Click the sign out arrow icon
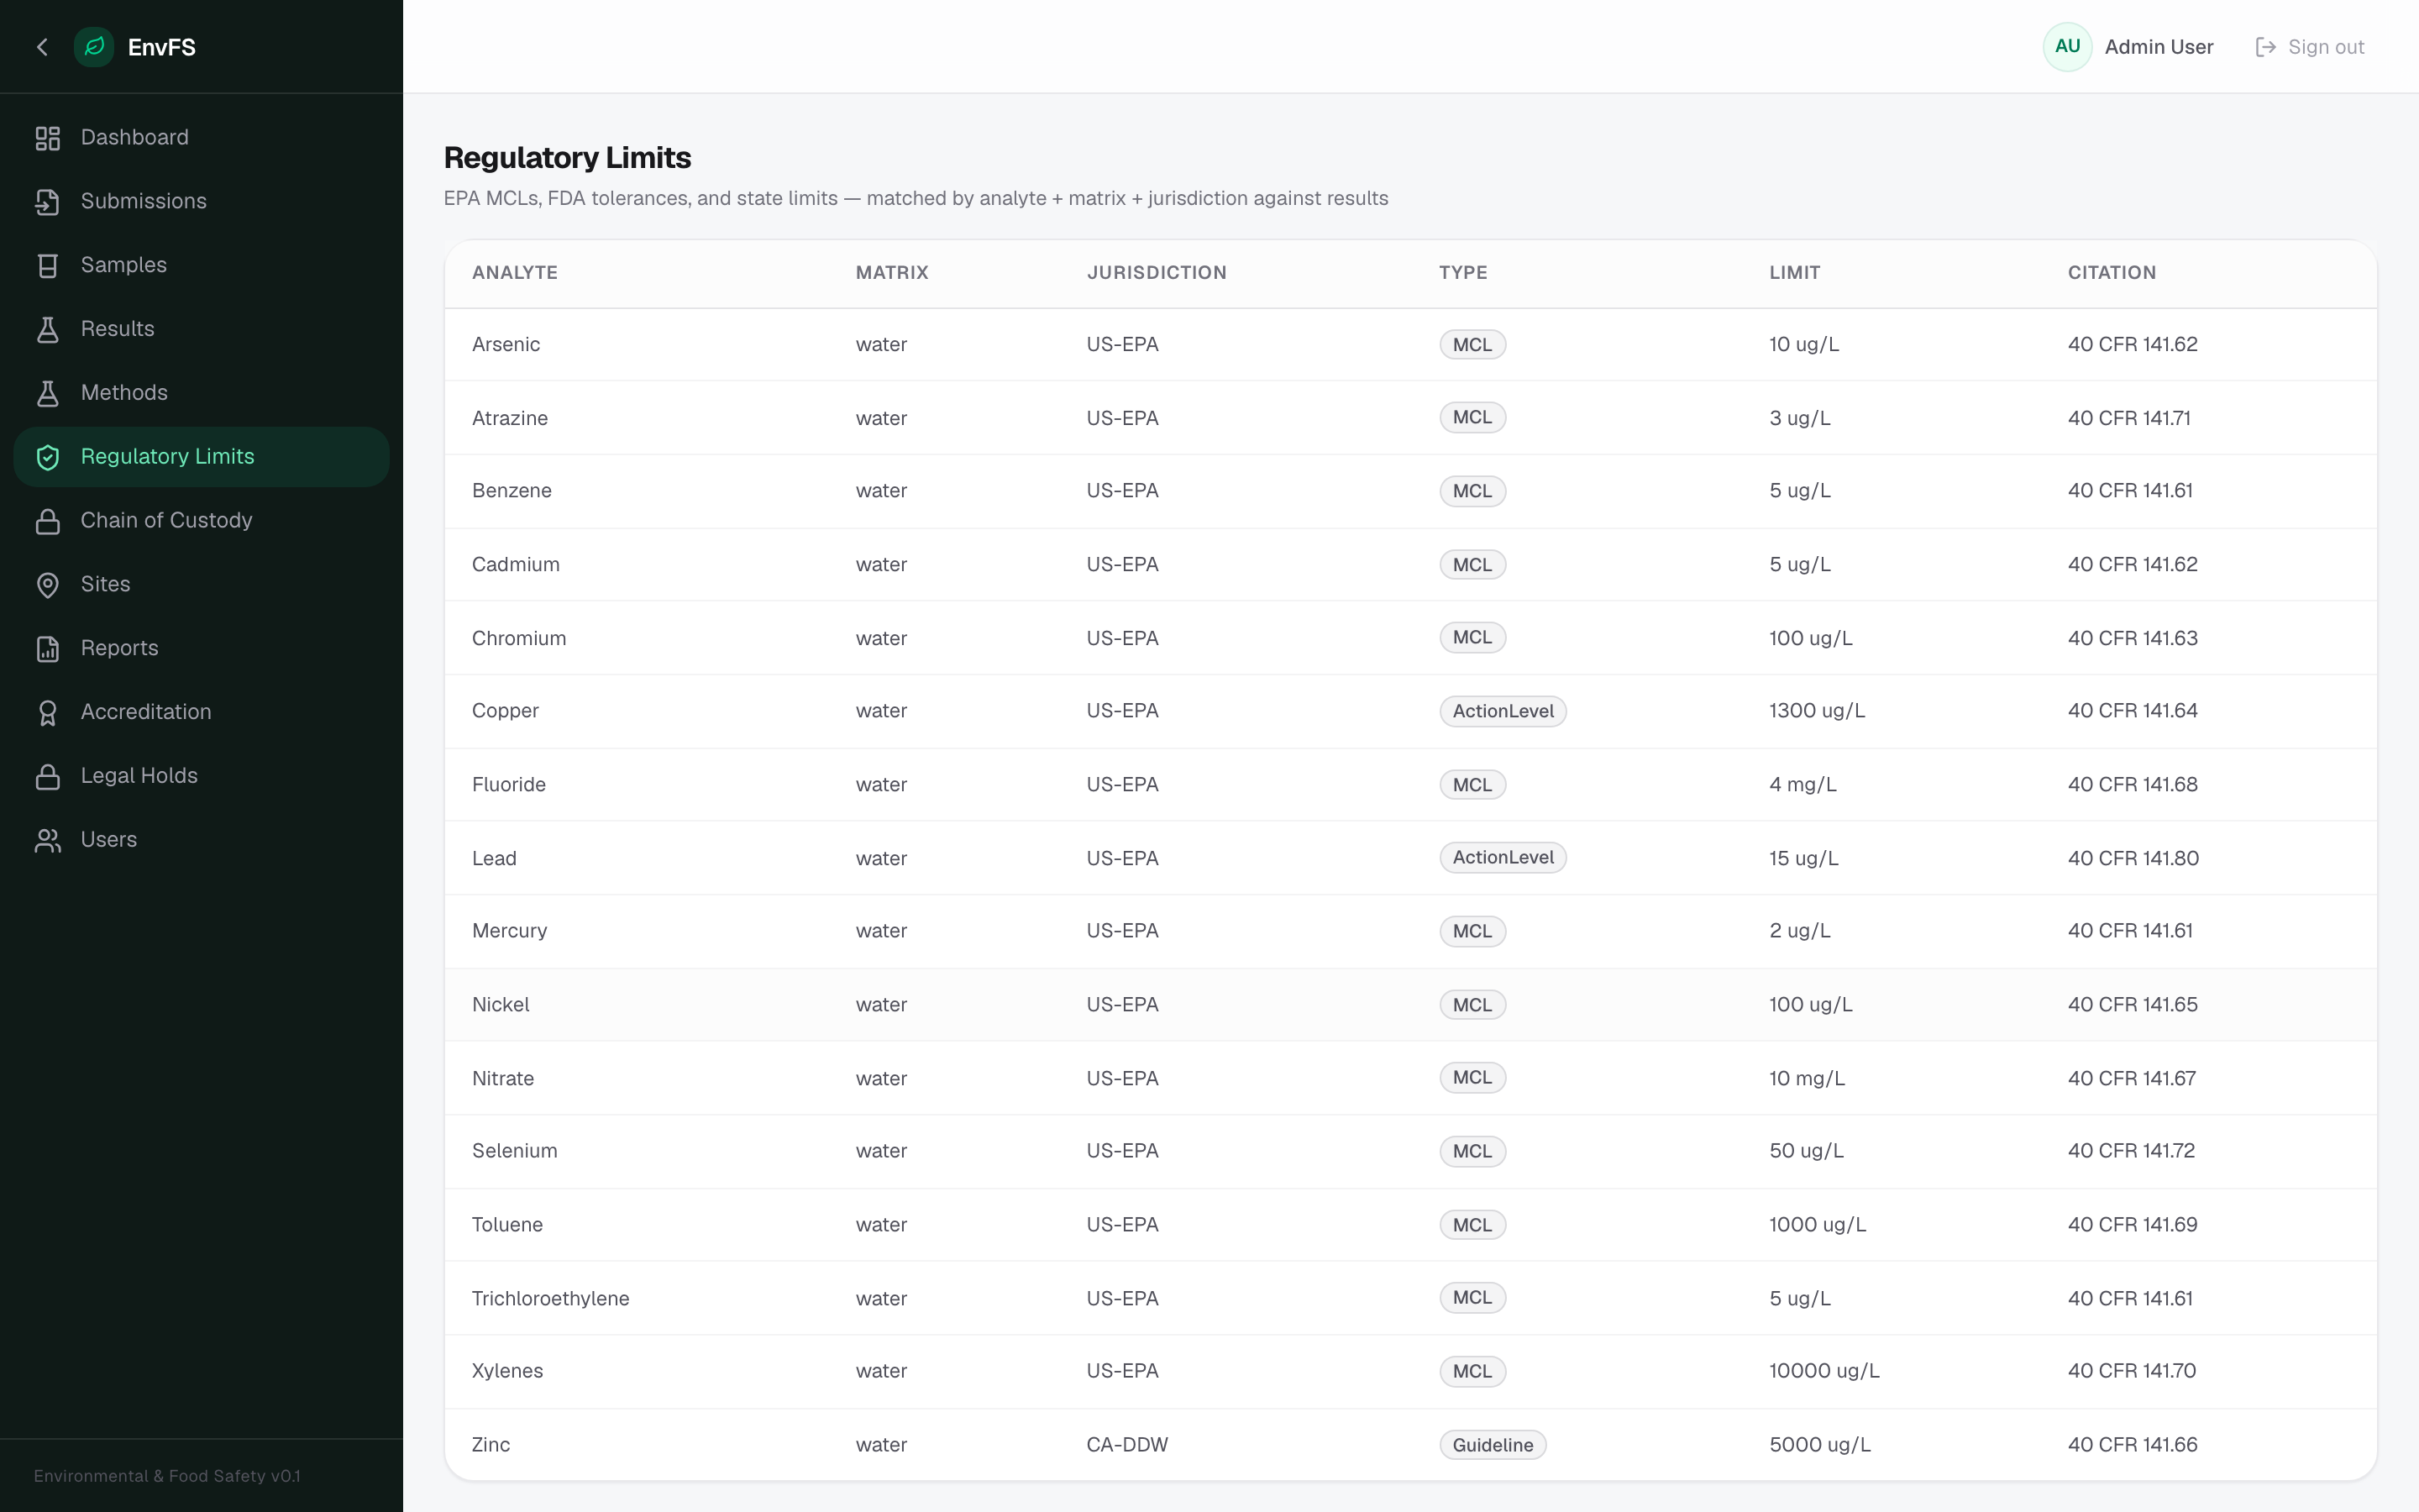Screen dimensions: 2419x1512 [x=2265, y=47]
